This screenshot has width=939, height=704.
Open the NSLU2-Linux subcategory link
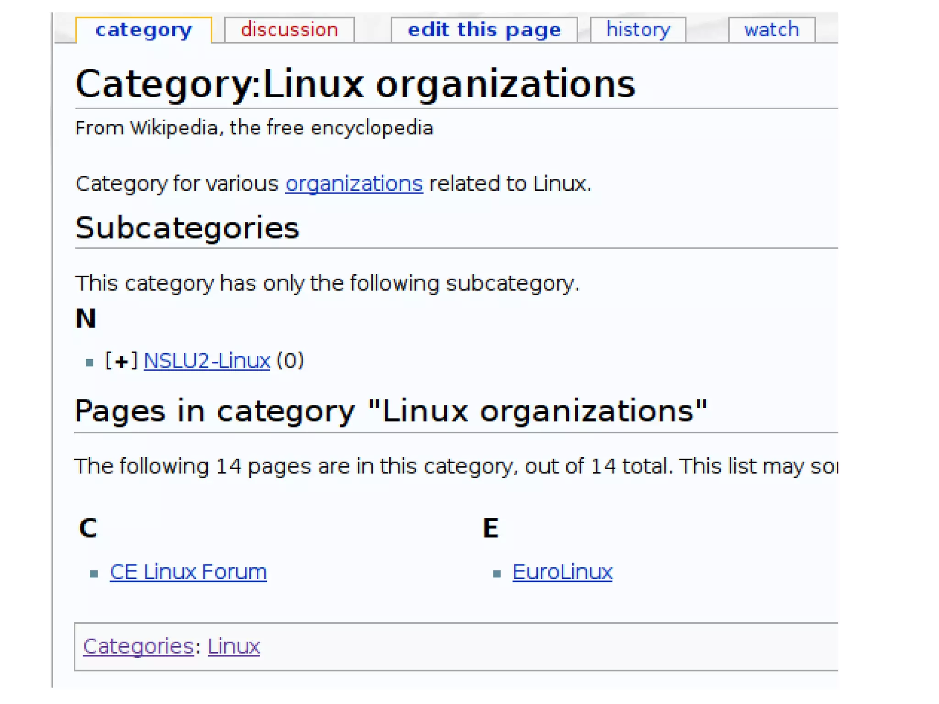[207, 360]
